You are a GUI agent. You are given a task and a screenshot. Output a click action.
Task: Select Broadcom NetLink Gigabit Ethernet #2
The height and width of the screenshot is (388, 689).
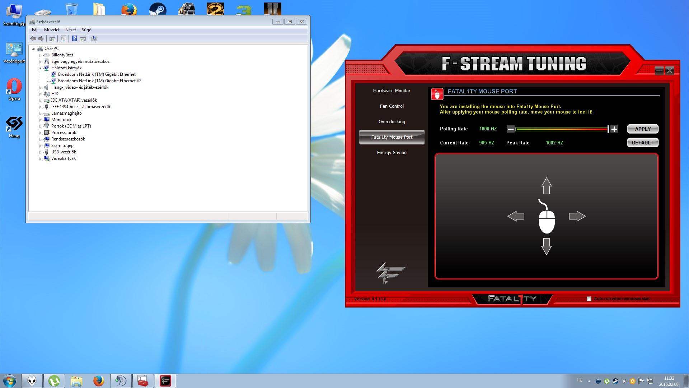click(x=99, y=81)
